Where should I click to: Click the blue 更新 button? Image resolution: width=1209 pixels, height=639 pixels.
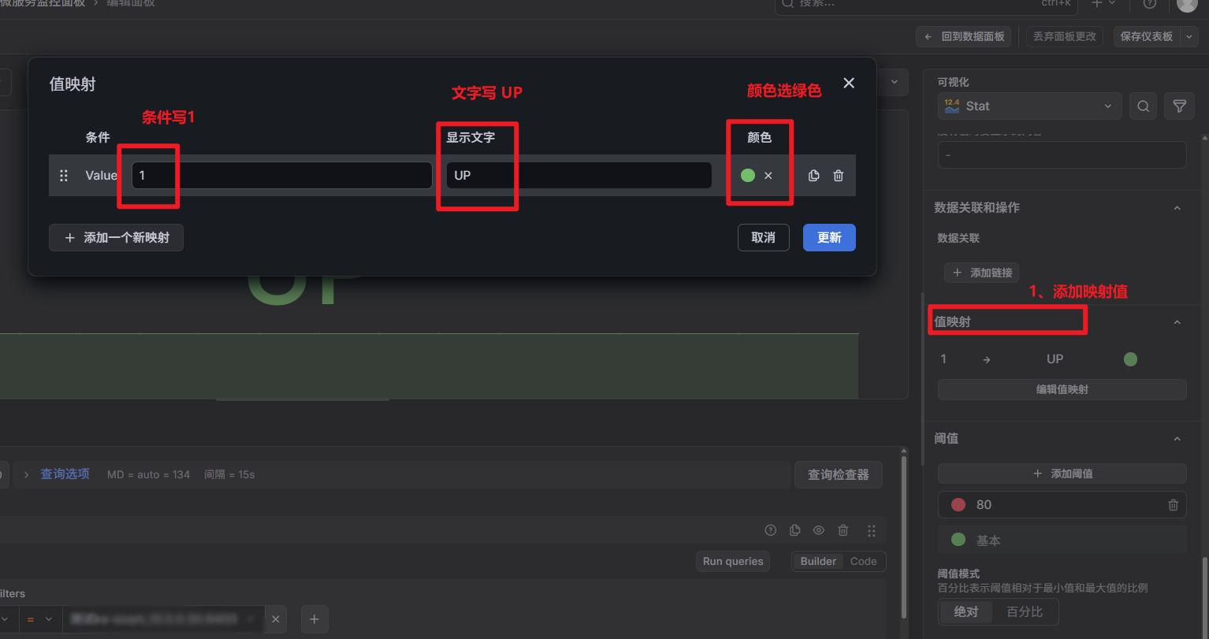click(829, 237)
